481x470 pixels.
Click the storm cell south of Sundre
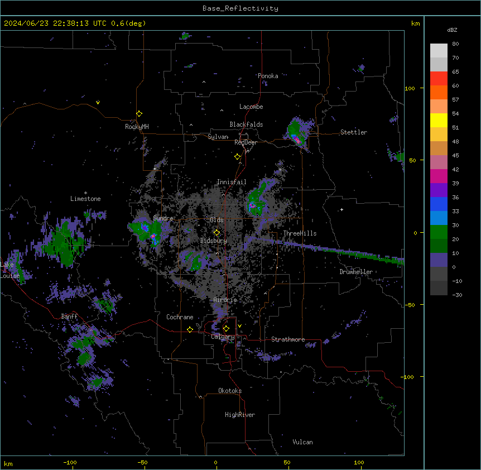coord(153,237)
